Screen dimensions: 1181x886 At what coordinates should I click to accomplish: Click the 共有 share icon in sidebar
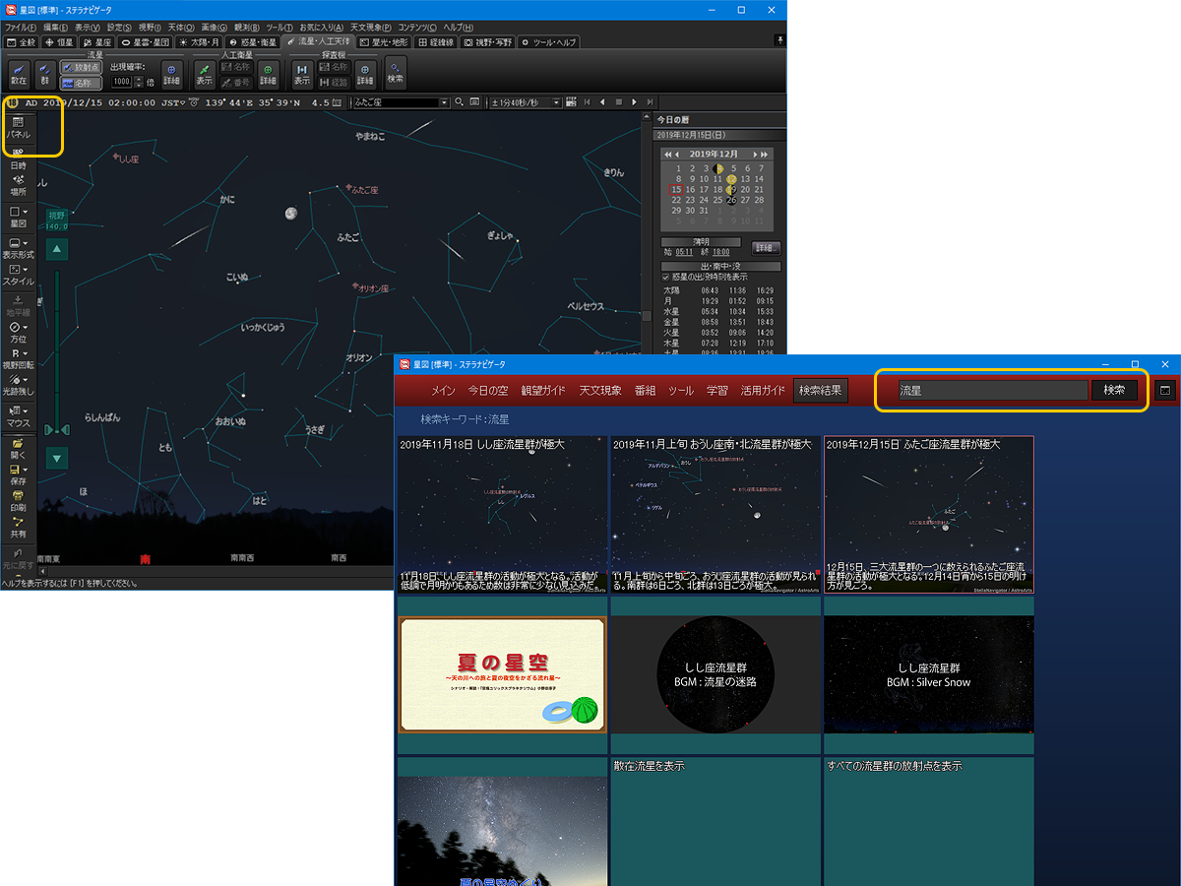pyautogui.click(x=18, y=527)
